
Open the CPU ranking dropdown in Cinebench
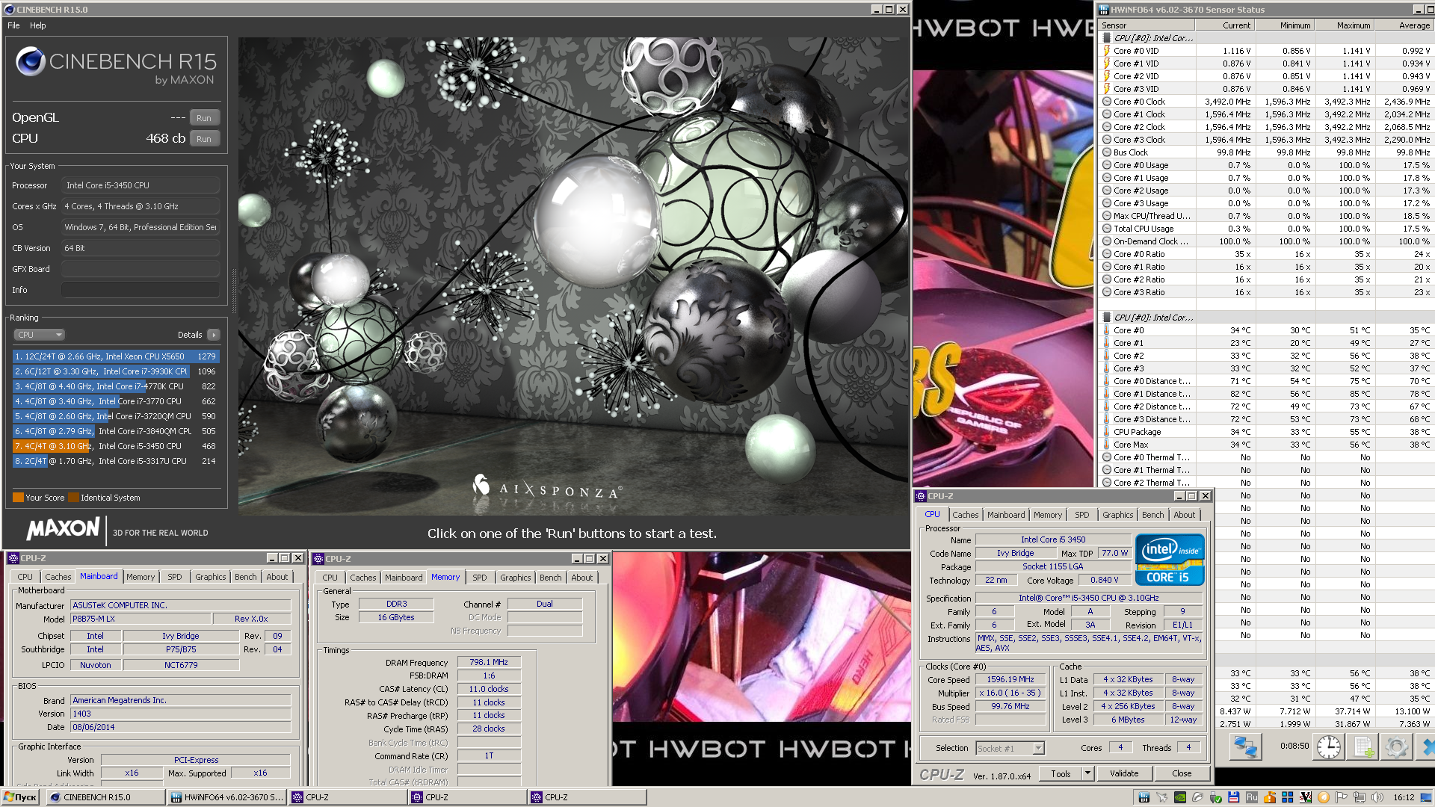click(x=39, y=335)
